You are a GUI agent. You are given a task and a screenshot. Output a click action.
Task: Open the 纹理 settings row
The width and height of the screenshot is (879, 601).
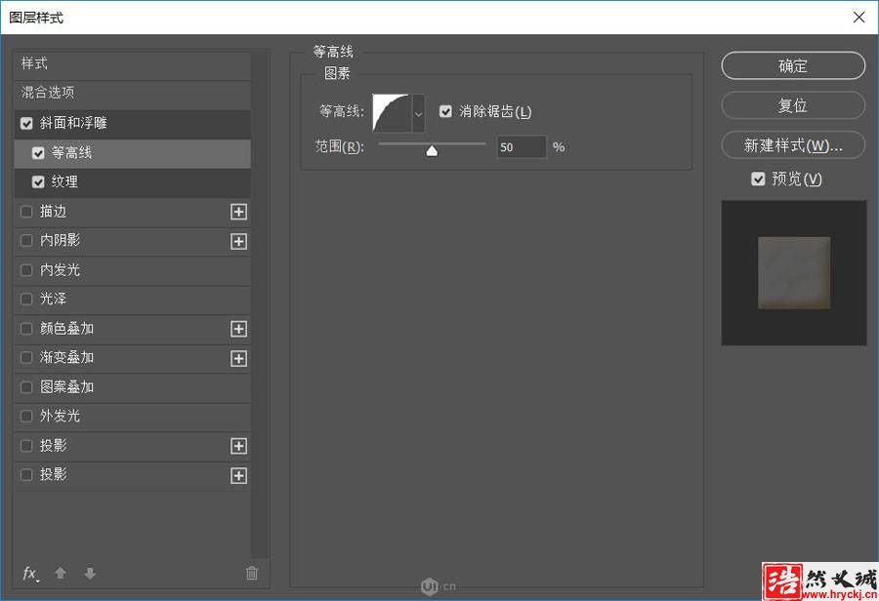pyautogui.click(x=132, y=182)
